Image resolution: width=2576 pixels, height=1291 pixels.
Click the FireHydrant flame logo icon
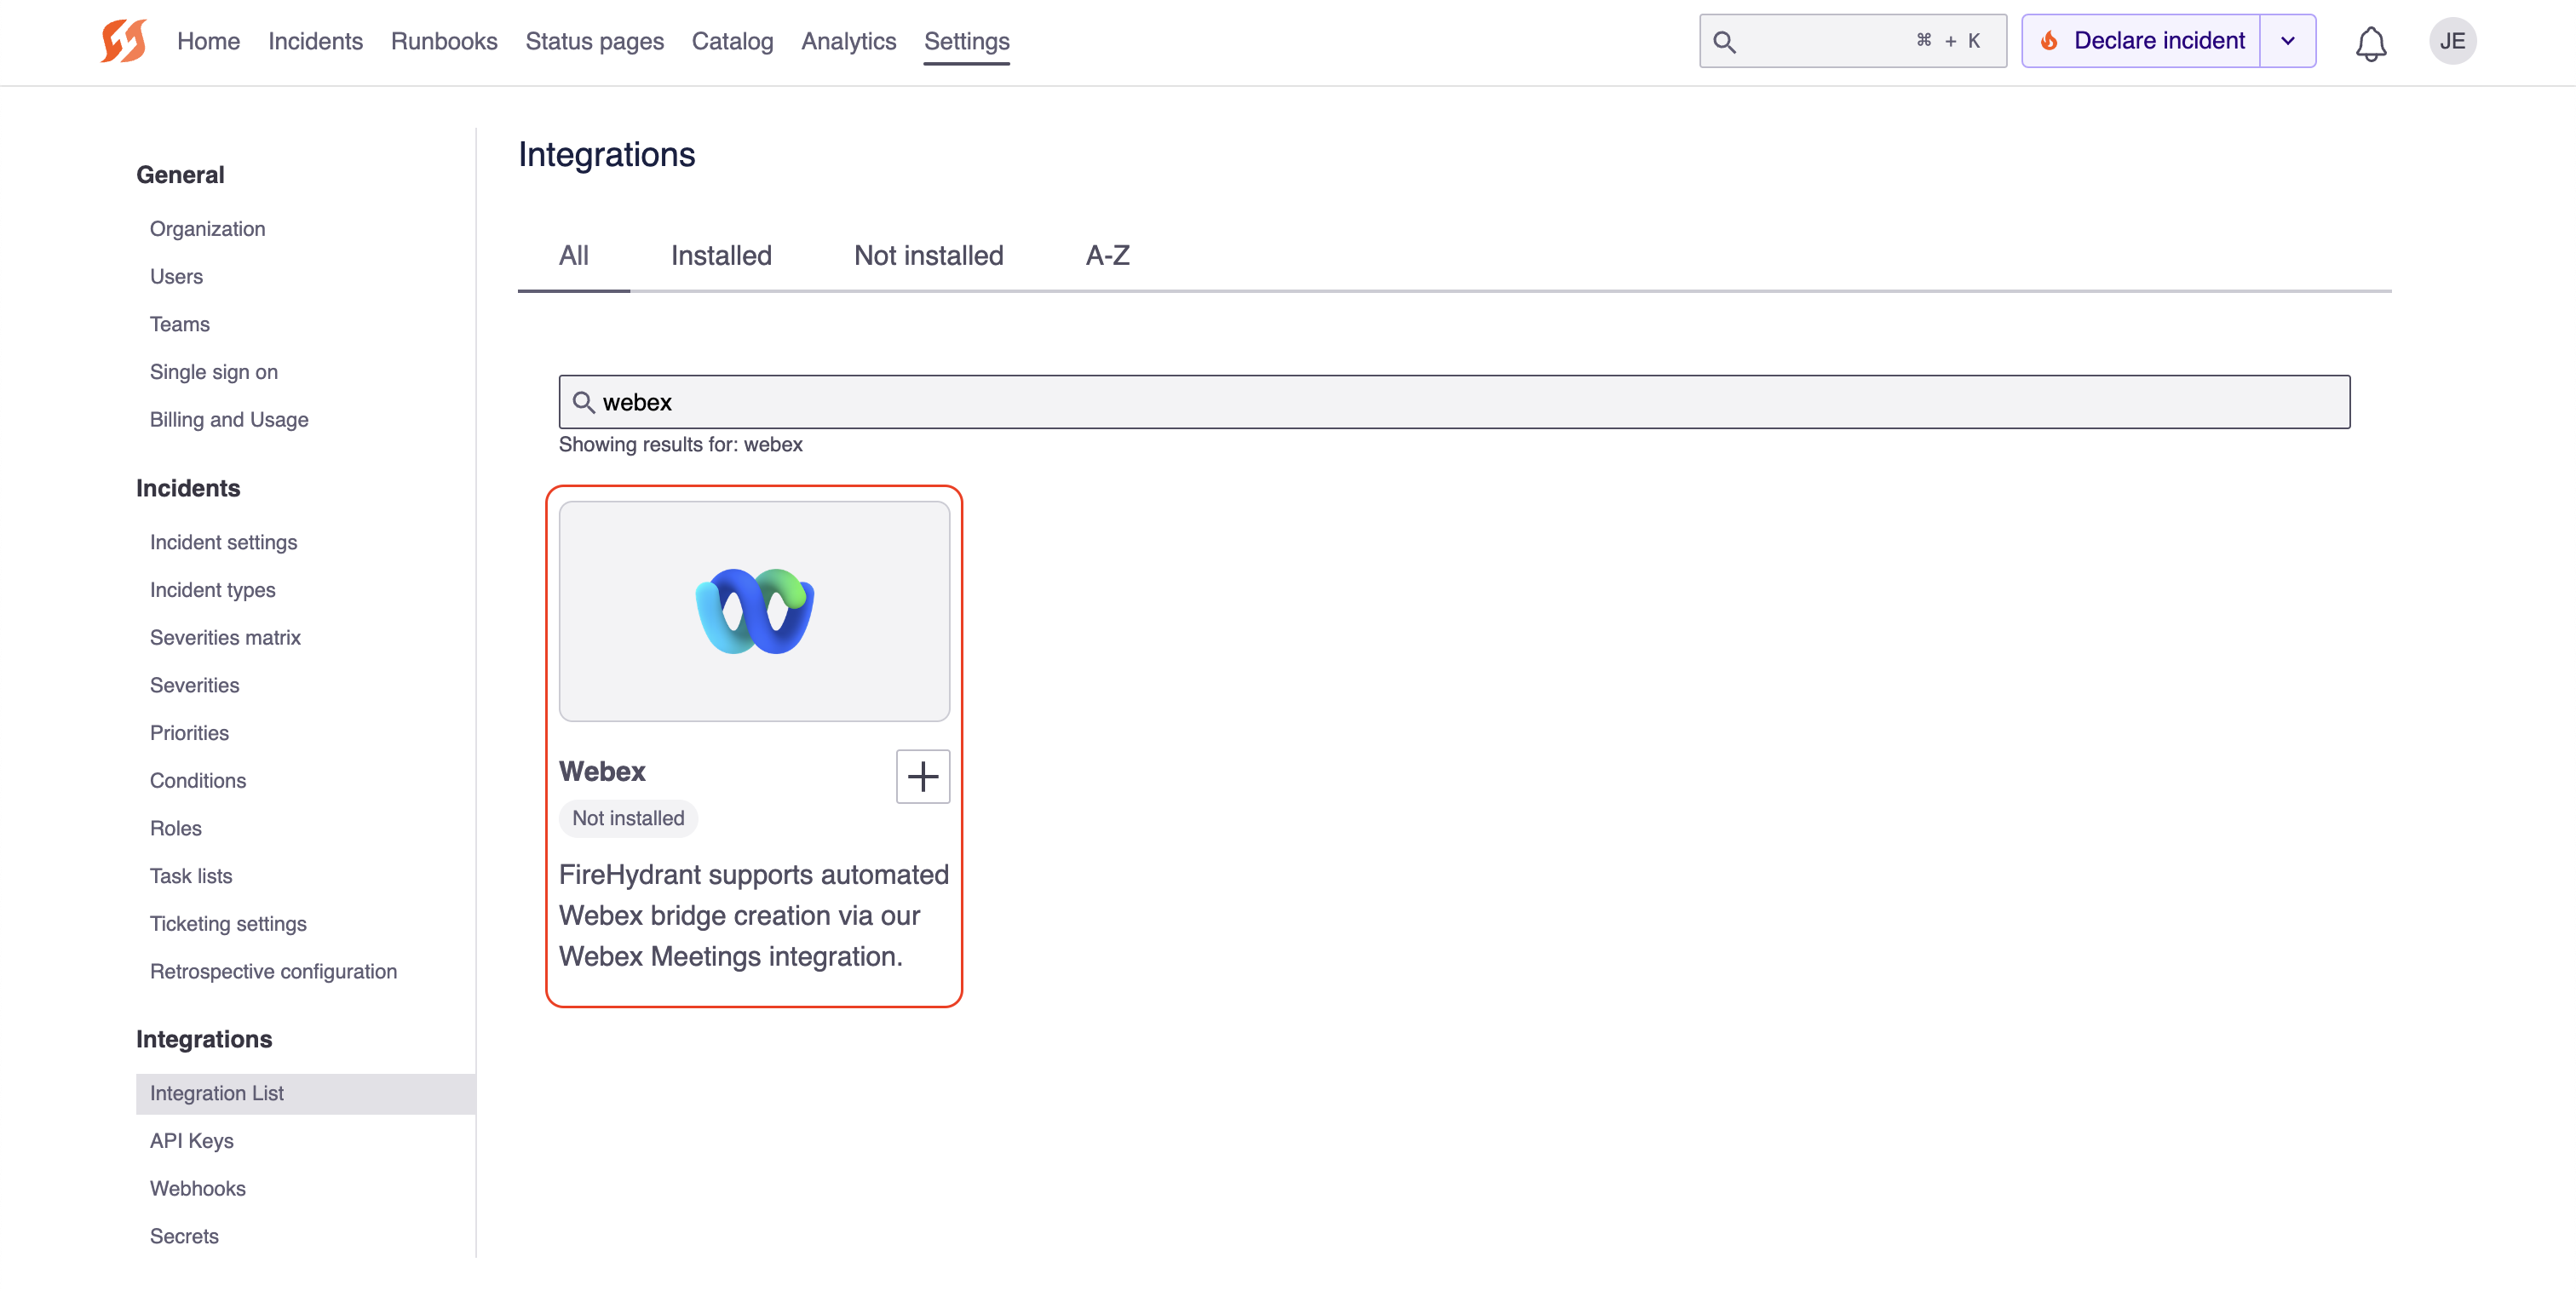tap(124, 39)
